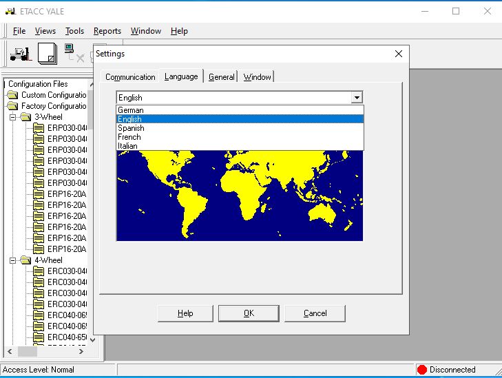
Task: Click the file icon beside ERC040-65
Action: pos(39,337)
